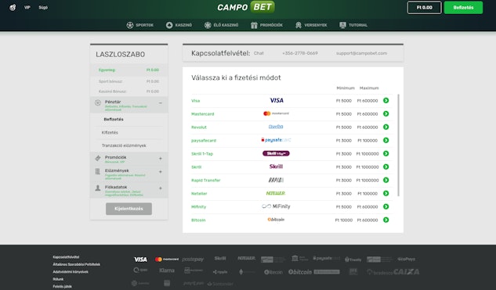Select the MiFinity logo
Viewport: 496px width, 290px height.
(x=276, y=206)
